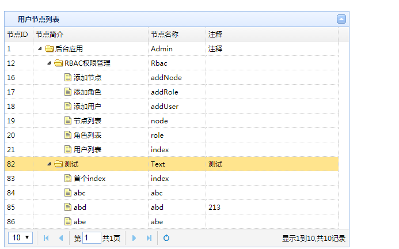Open the page size dropdown showing 10
Screen dimensions: 399x249
click(x=21, y=238)
